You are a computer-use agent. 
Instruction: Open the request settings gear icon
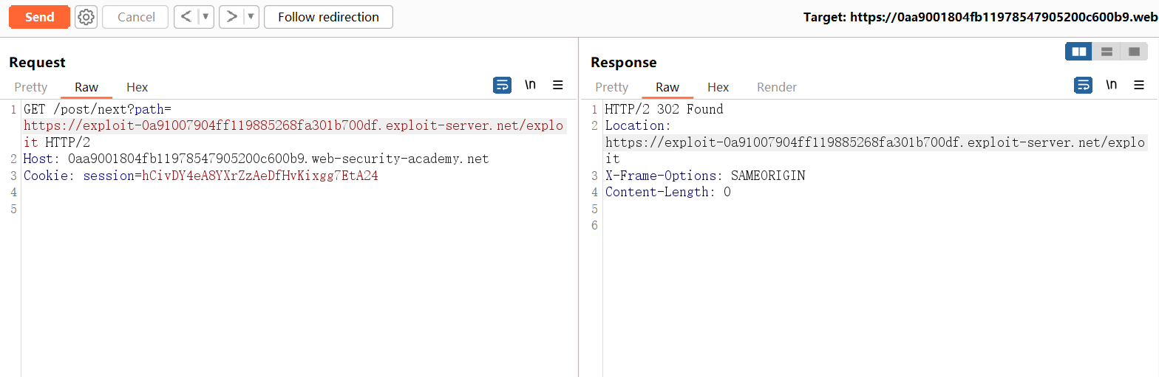[86, 17]
